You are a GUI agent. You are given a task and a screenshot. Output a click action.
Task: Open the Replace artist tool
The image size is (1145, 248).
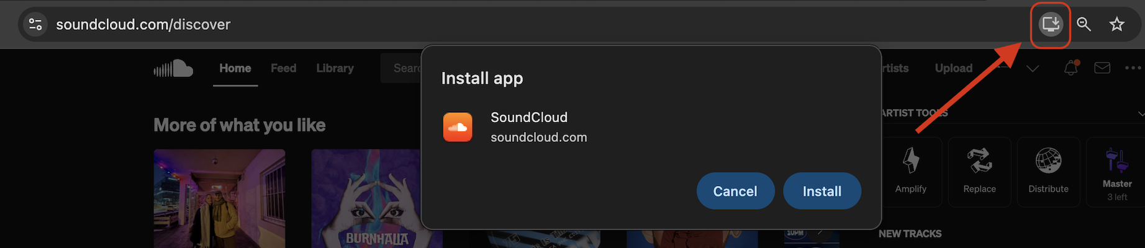[979, 171]
